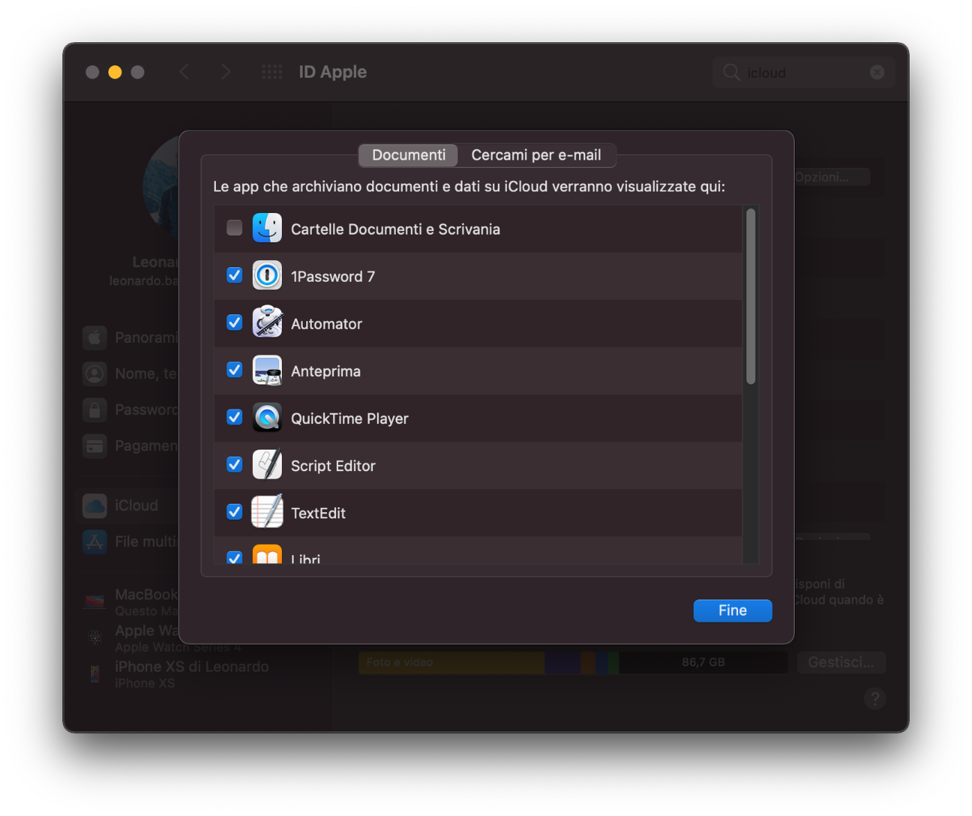Select the 'QuickTime Player' row label
972x816 pixels.
pyautogui.click(x=349, y=419)
